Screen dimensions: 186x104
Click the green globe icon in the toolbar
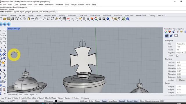tap(124, 19)
